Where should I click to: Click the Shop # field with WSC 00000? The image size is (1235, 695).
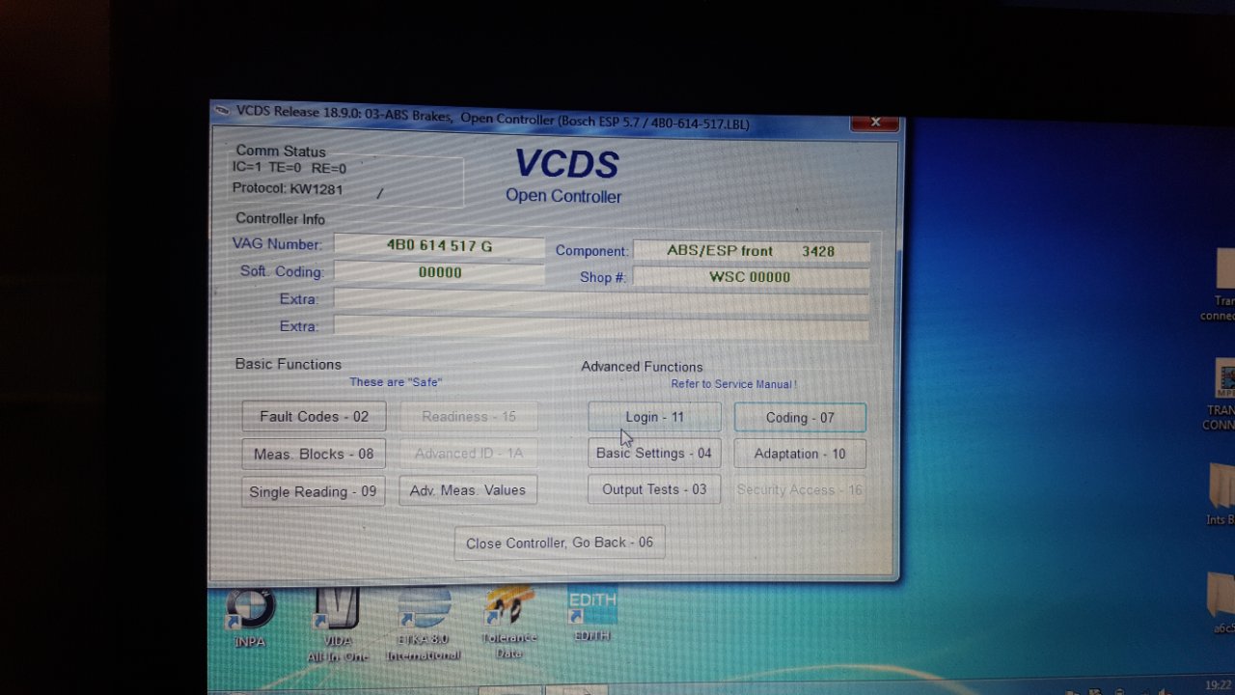(751, 277)
